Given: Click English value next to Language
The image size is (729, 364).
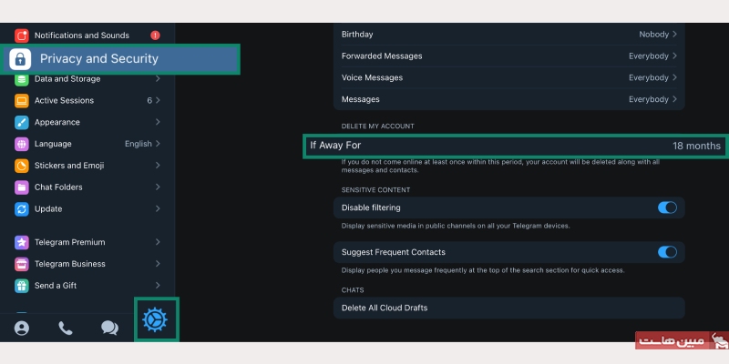Looking at the screenshot, I should [139, 144].
